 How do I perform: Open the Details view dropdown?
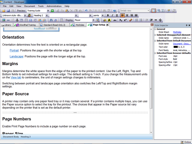click(148, 11)
